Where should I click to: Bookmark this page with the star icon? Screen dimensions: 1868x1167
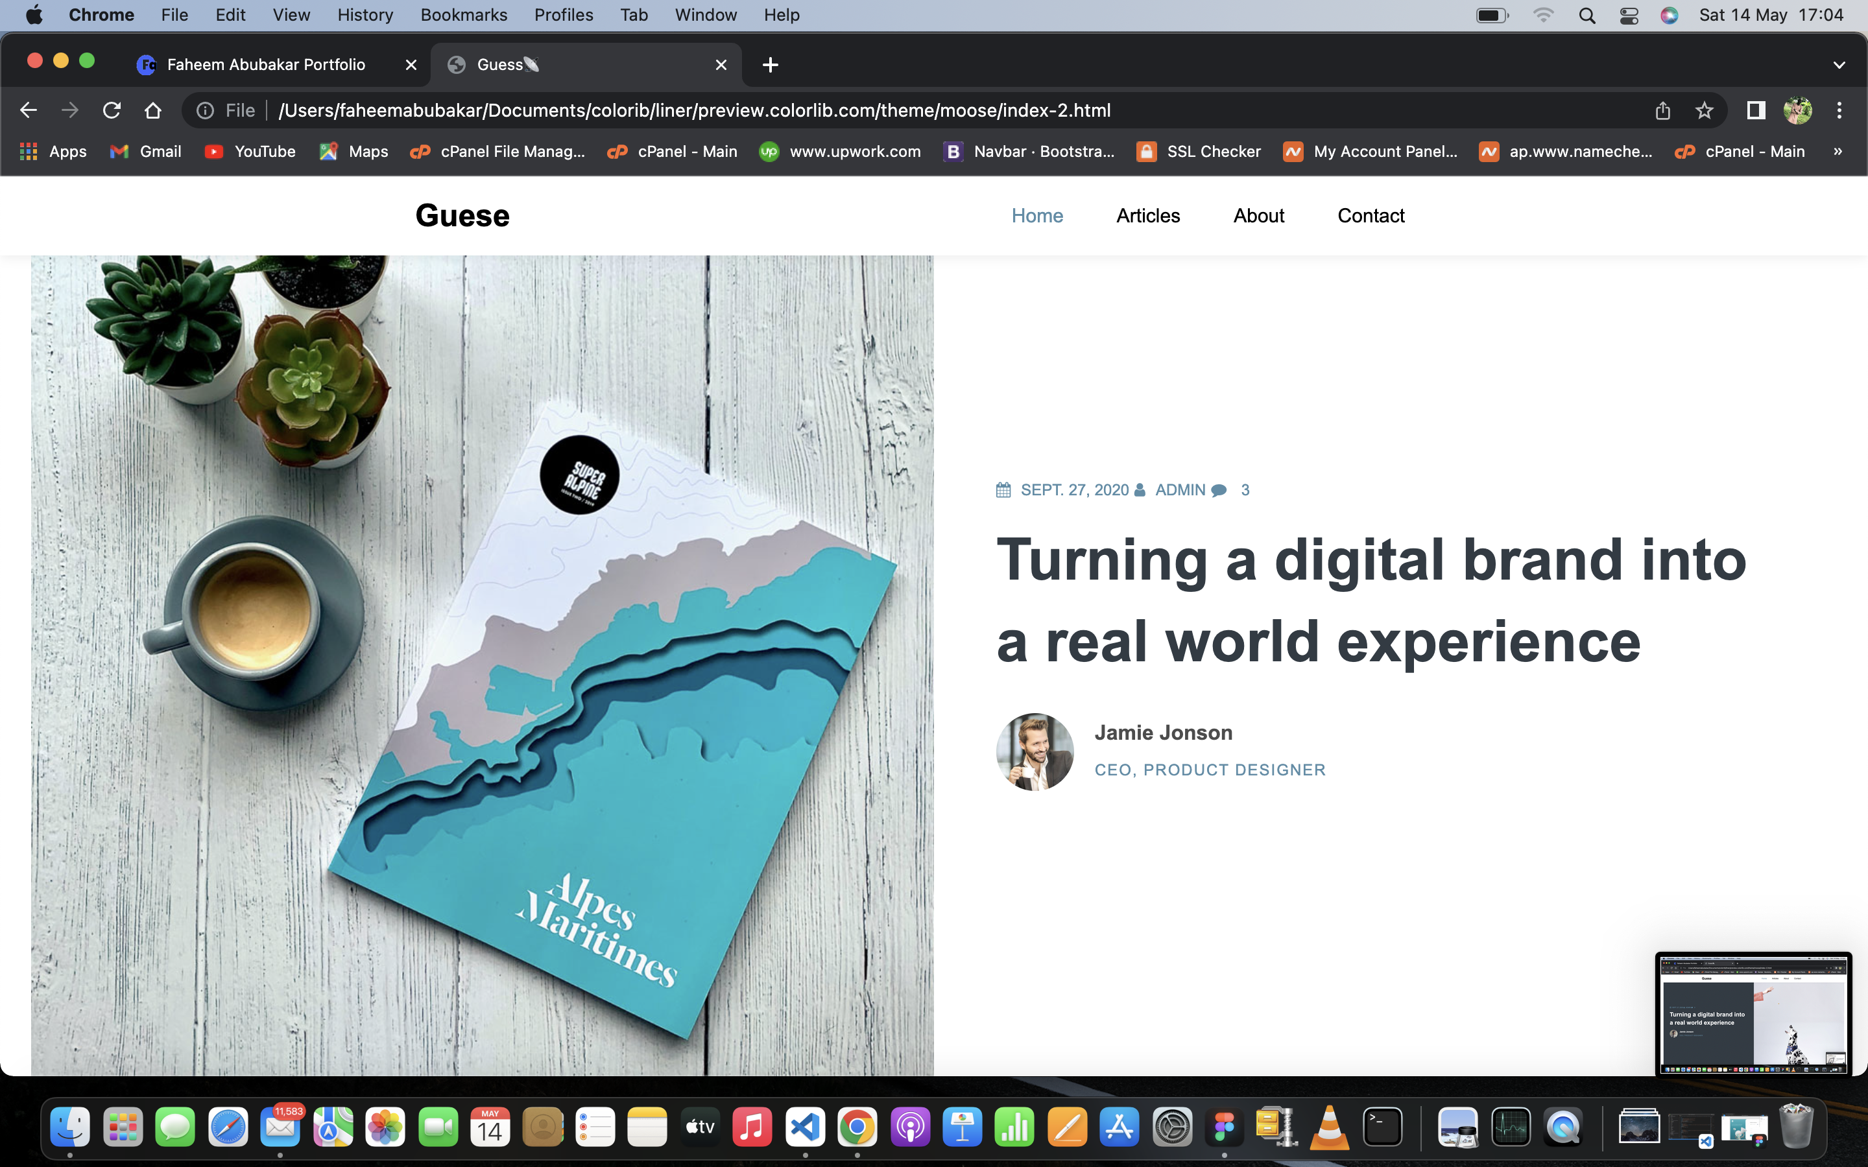tap(1705, 110)
